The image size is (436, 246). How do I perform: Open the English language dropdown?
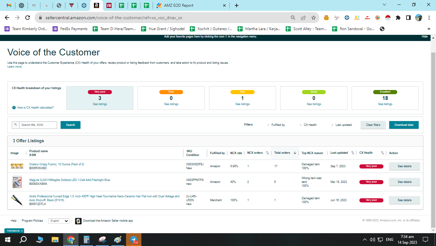[x=59, y=221]
